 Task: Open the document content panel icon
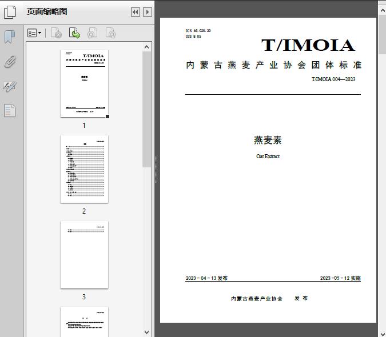point(10,111)
